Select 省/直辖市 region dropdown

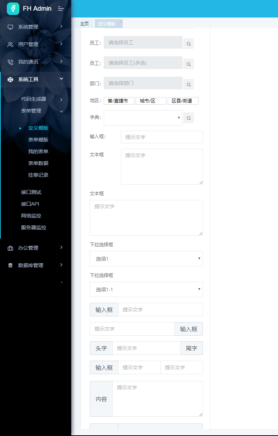119,101
